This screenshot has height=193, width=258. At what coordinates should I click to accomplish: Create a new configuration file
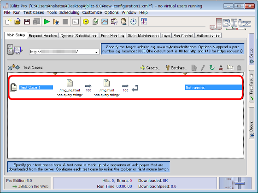tap(8, 22)
